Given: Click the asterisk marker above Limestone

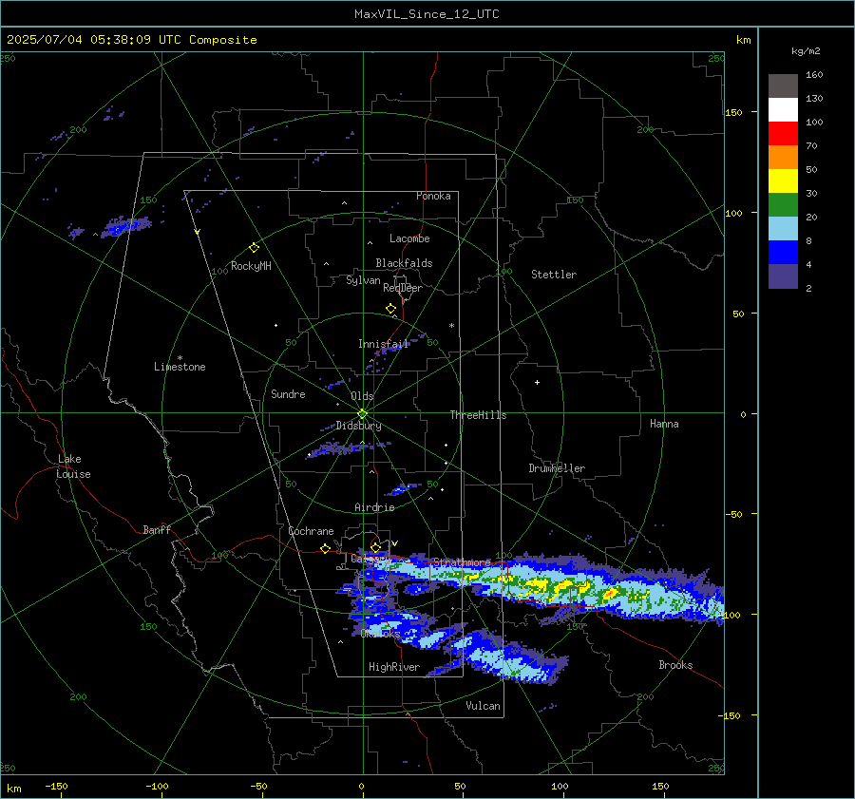Looking at the screenshot, I should coord(180,358).
